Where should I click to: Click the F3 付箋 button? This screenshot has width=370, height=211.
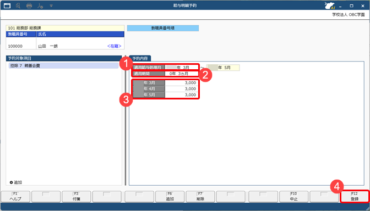click(x=76, y=196)
